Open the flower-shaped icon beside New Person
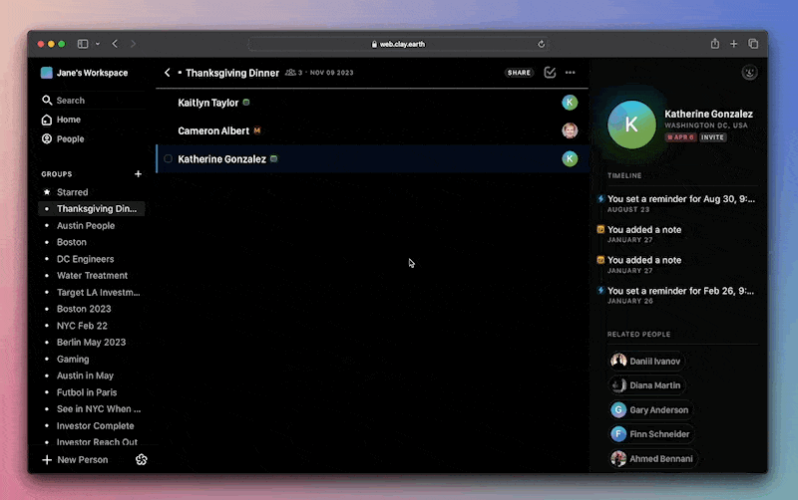The height and width of the screenshot is (500, 798). click(141, 459)
